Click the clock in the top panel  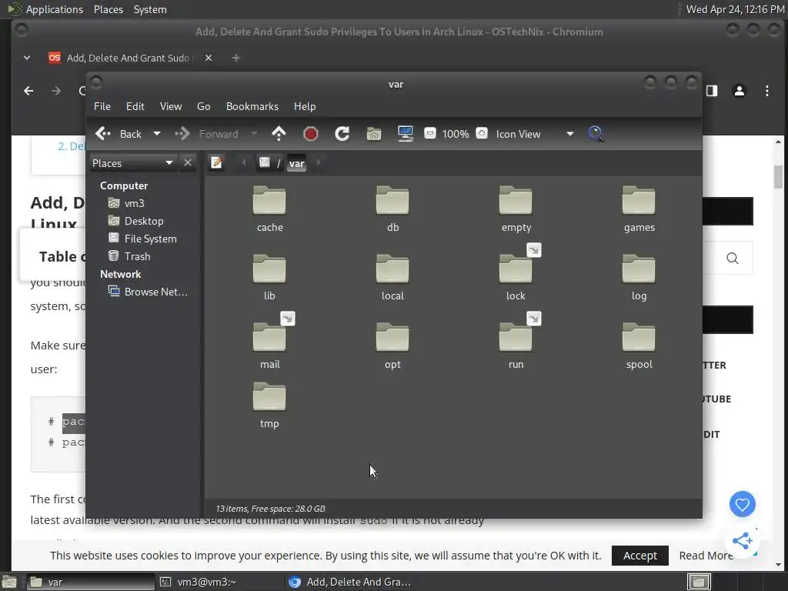coord(735,9)
